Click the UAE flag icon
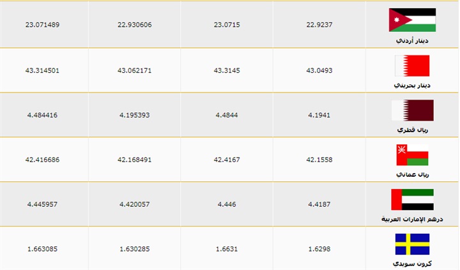460x270 pixels. (412, 200)
